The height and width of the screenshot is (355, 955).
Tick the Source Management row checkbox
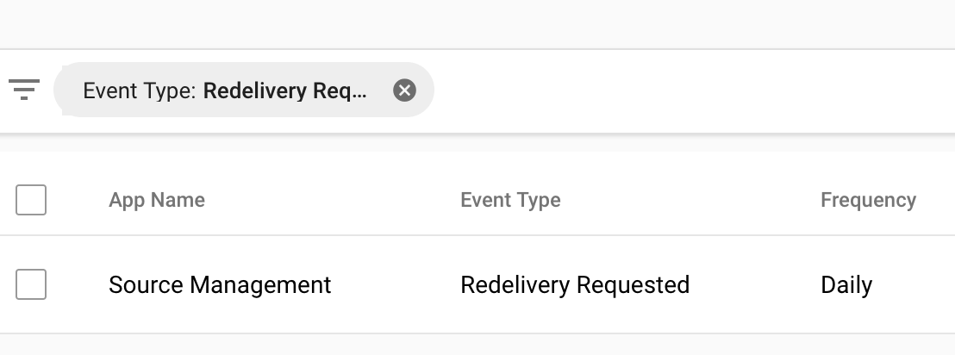31,284
